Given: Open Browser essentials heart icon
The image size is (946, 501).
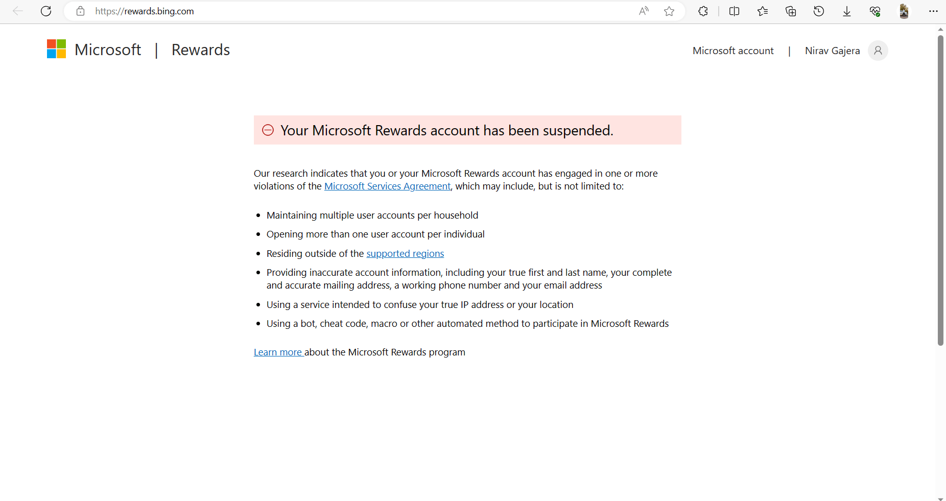Looking at the screenshot, I should pyautogui.click(x=875, y=11).
